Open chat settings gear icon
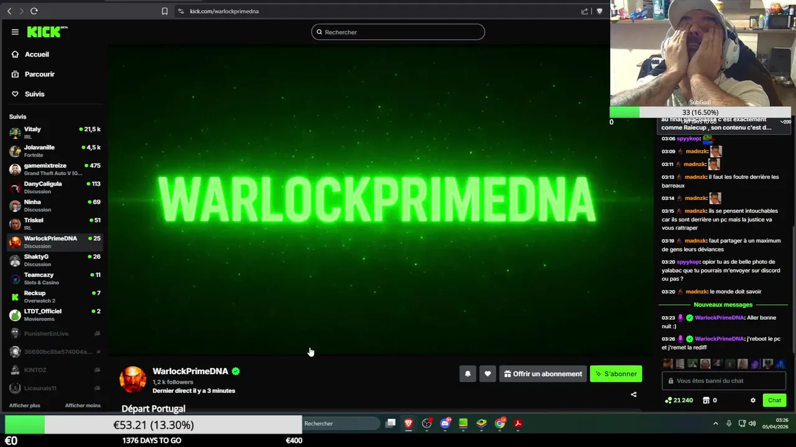 753,400
